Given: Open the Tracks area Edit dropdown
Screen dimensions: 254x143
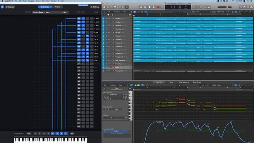Looking at the screenshot, I should point(110,12).
